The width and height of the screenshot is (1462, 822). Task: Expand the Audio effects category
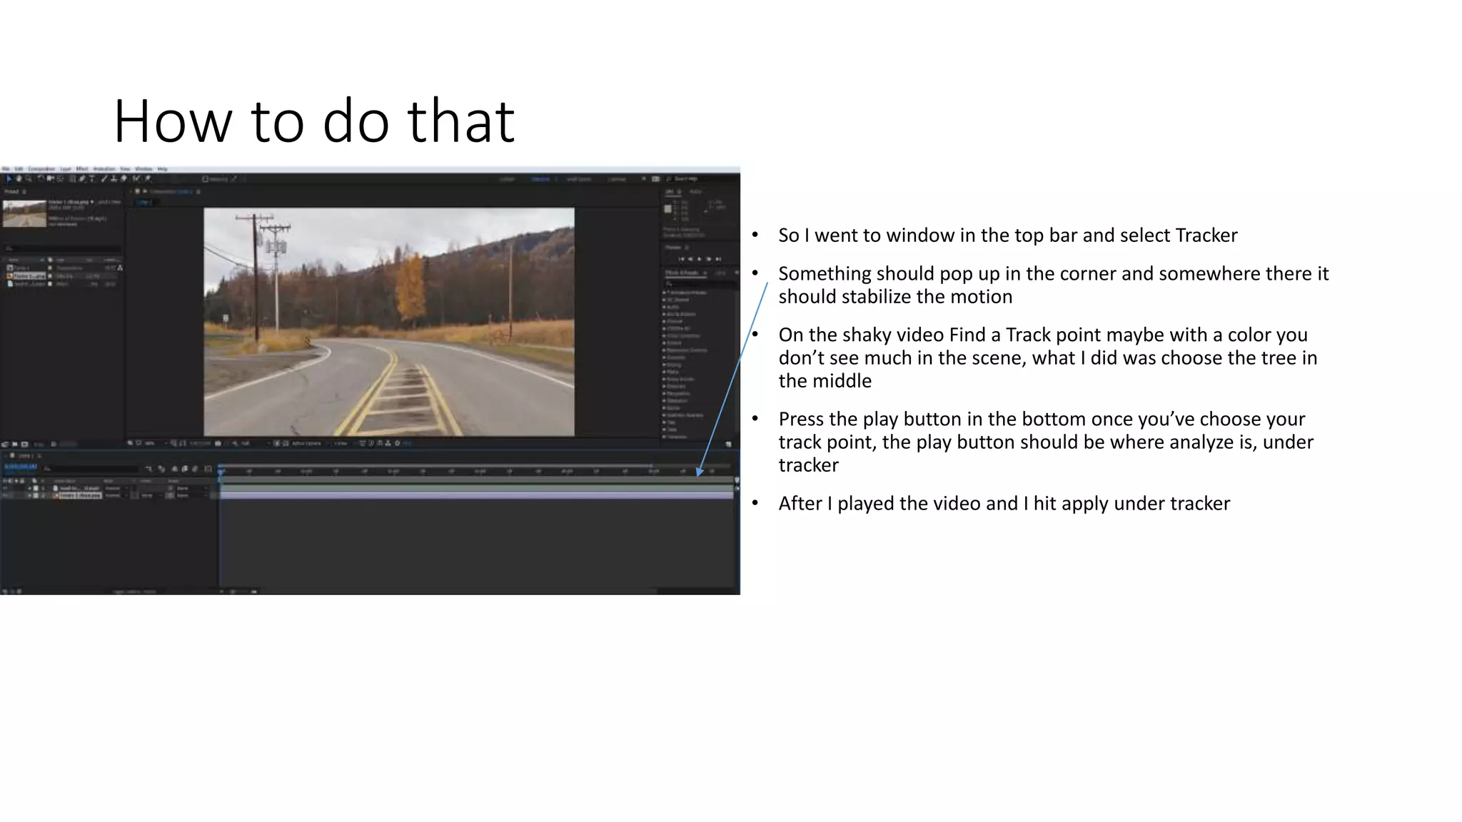click(x=665, y=307)
